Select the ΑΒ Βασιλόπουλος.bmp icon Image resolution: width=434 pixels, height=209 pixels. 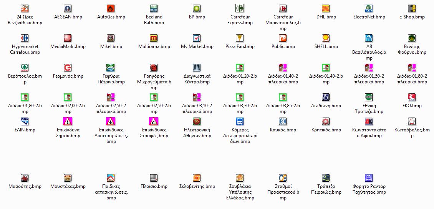point(369,38)
